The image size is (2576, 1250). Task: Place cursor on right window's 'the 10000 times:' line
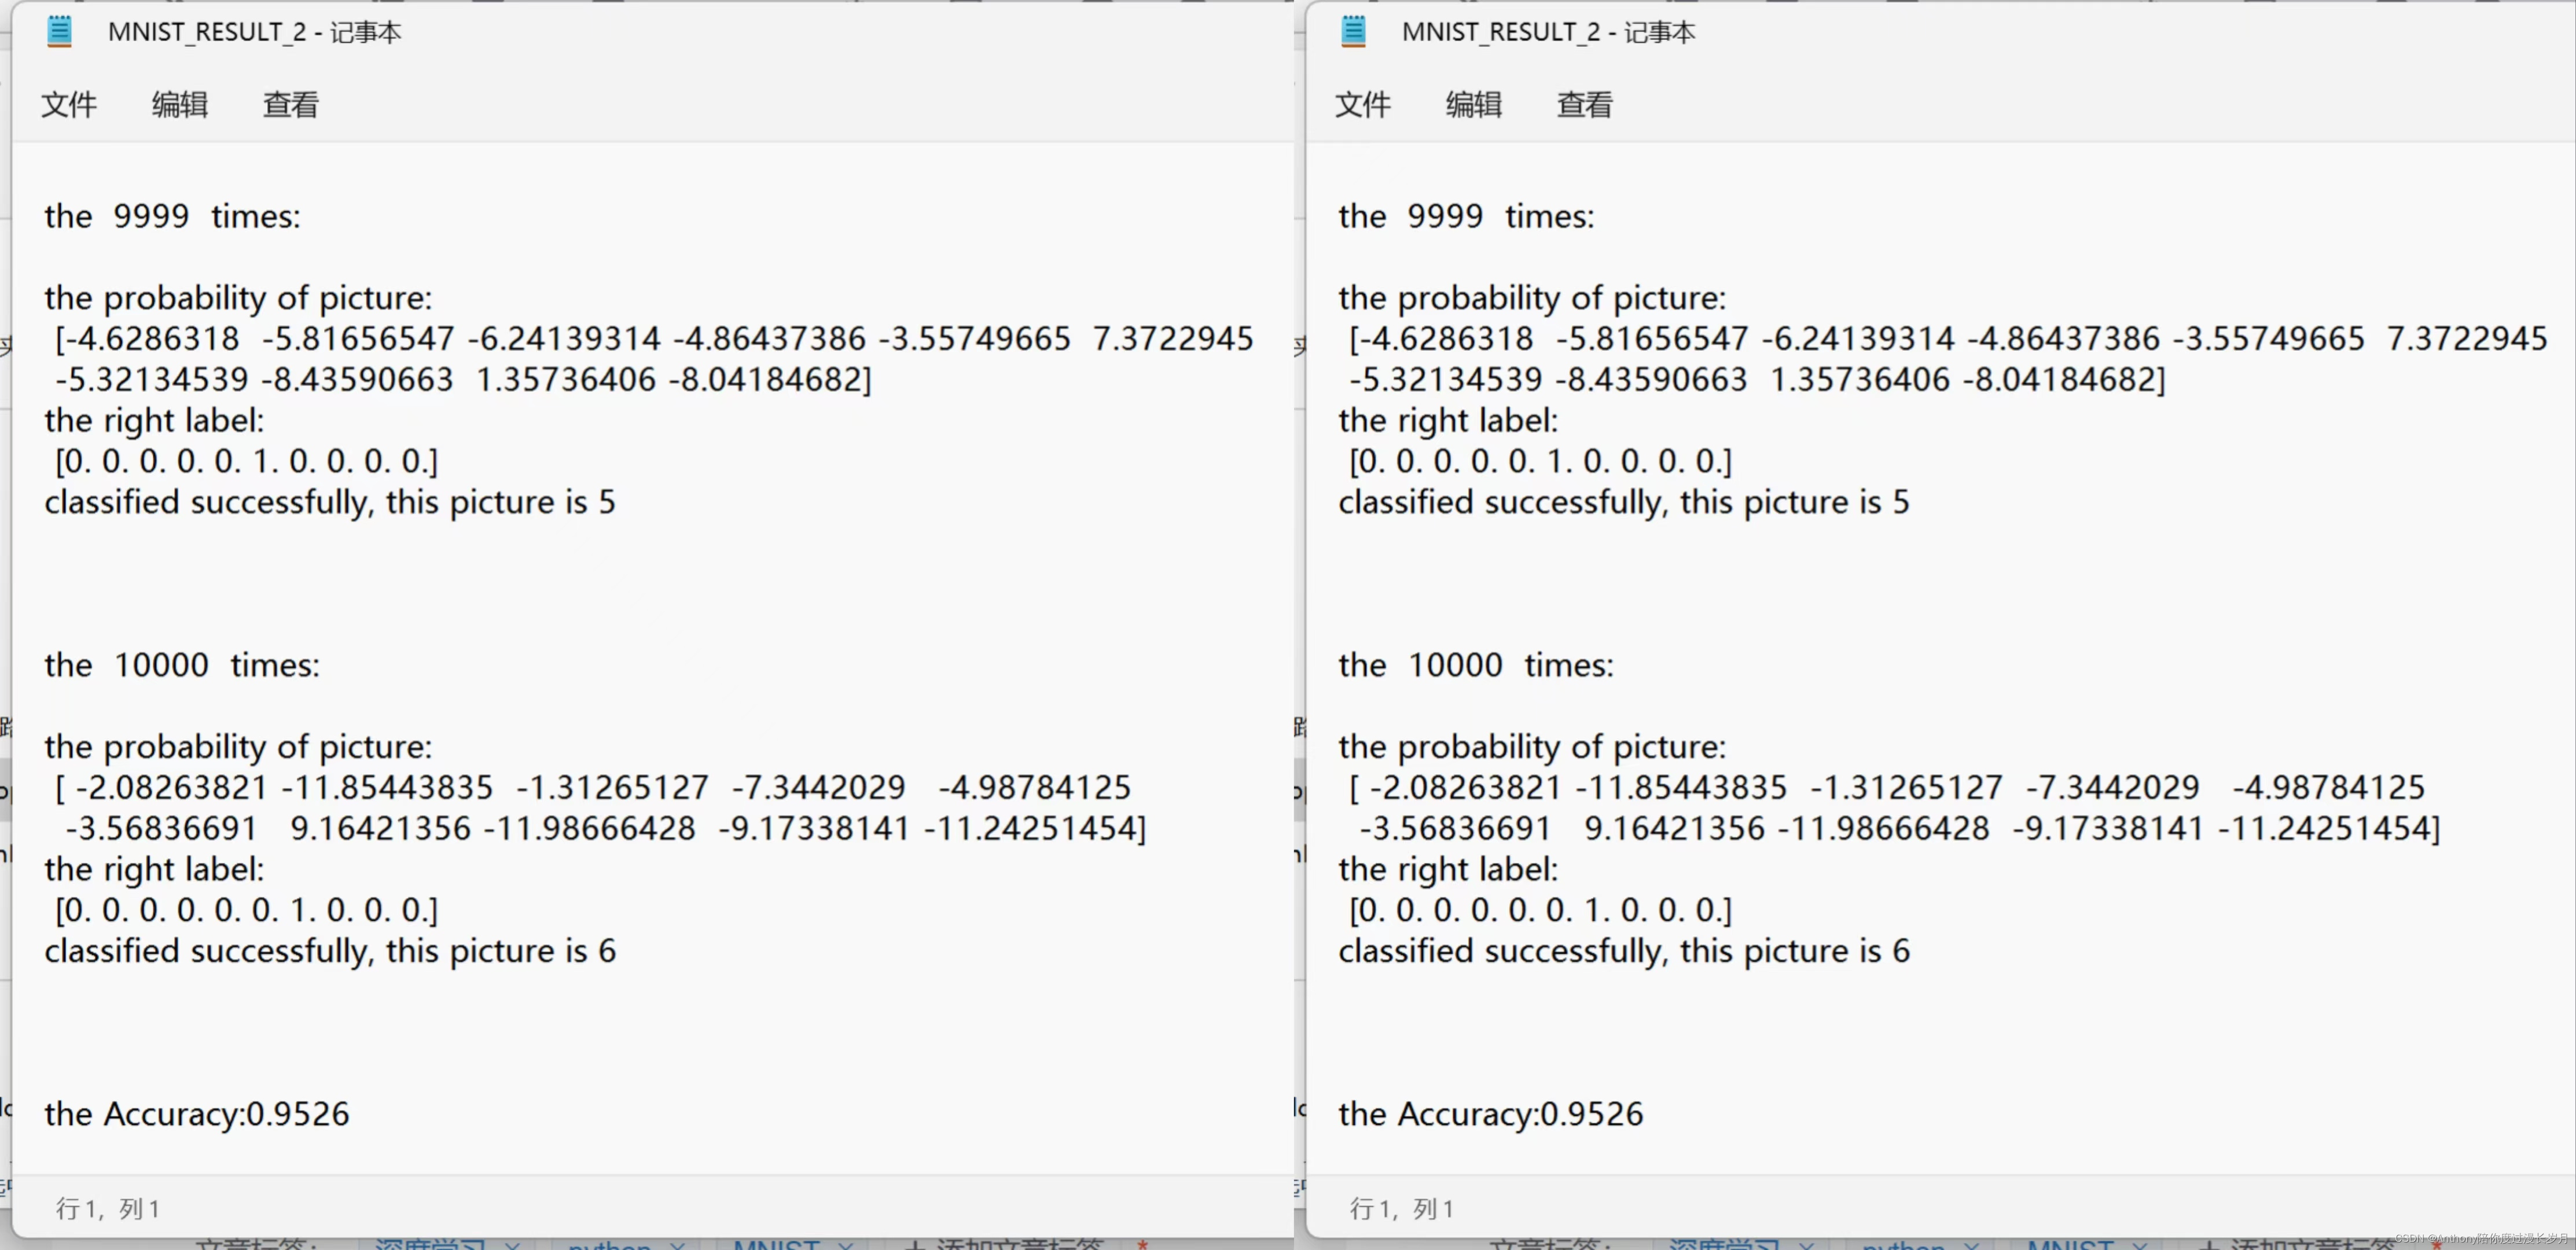[x=1476, y=664]
